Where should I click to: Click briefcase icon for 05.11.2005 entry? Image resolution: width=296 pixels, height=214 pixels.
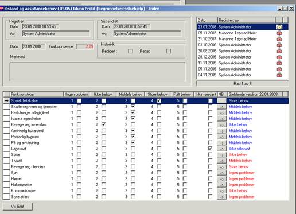pos(279,69)
